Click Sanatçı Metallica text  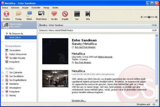[84, 44]
